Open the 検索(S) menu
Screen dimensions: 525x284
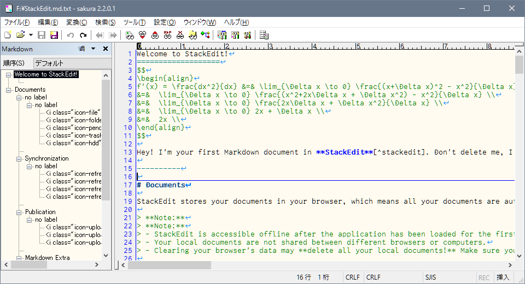click(105, 22)
